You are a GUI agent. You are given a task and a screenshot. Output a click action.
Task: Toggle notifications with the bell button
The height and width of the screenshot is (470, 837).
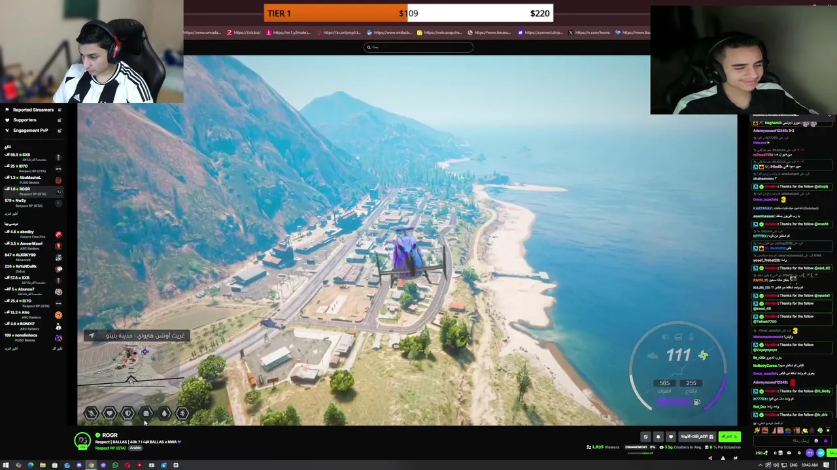click(x=658, y=437)
